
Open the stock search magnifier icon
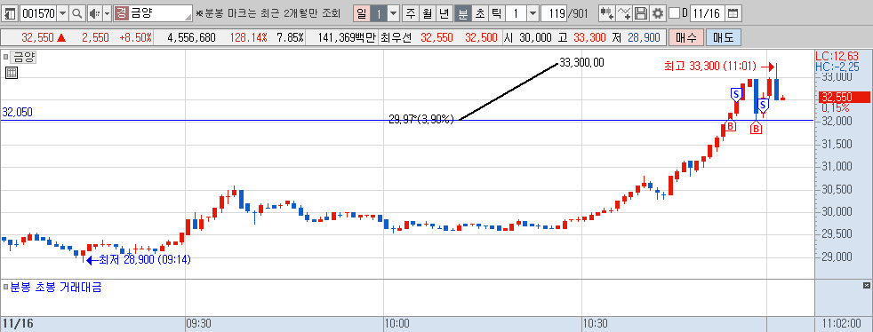(x=77, y=13)
